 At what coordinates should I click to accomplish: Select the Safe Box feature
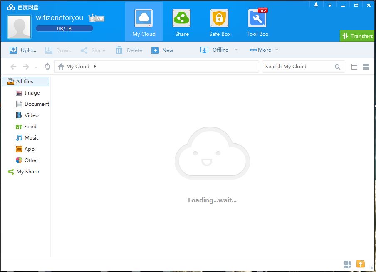point(219,21)
